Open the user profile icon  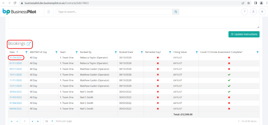coord(253,12)
